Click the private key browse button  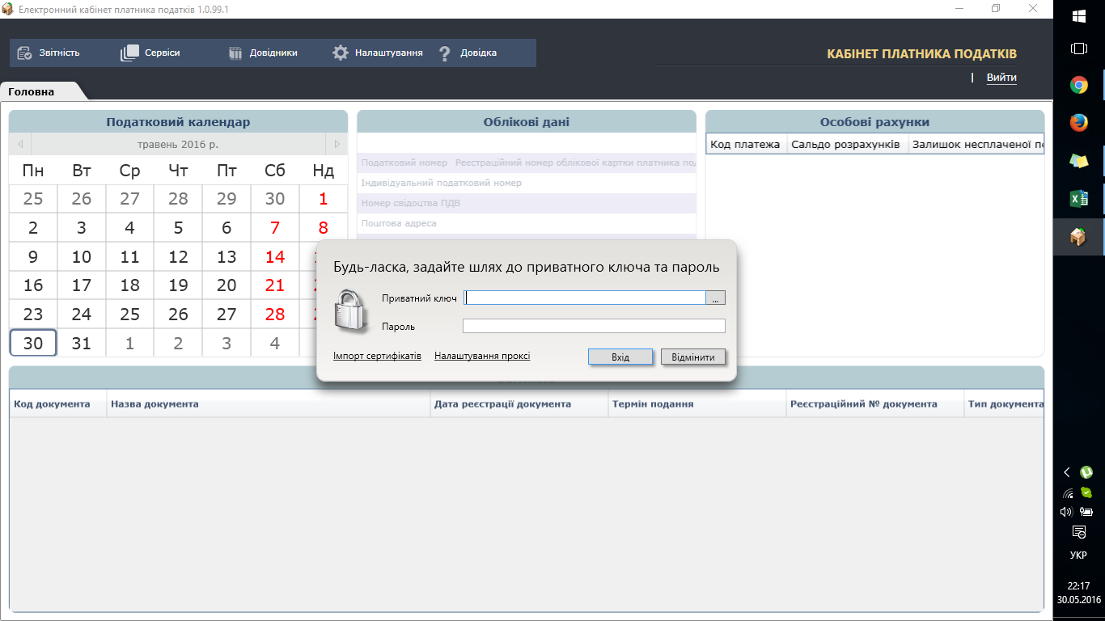(715, 298)
